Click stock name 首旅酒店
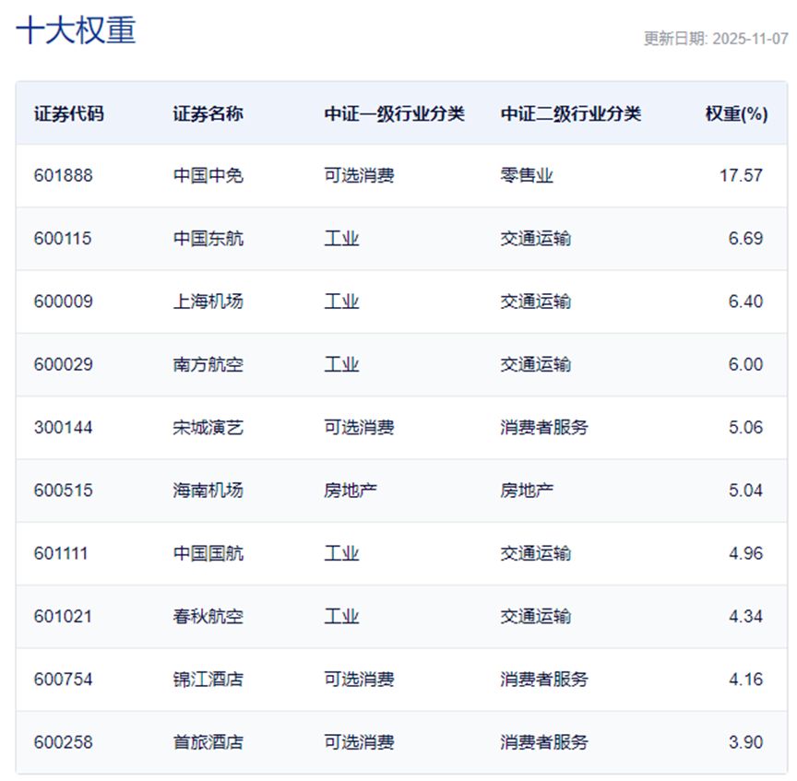797x781 pixels. click(x=208, y=742)
